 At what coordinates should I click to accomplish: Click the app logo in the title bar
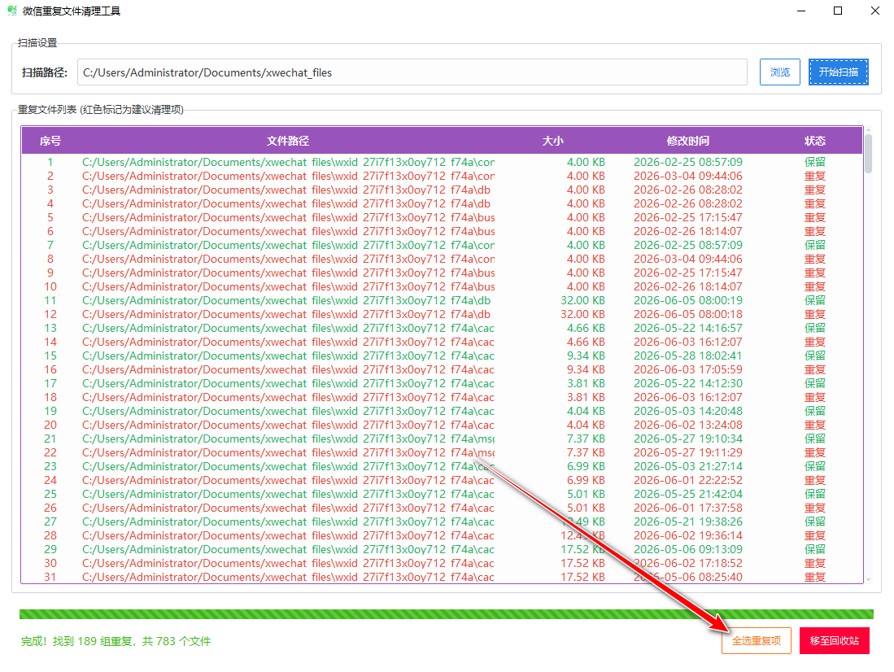12,11
